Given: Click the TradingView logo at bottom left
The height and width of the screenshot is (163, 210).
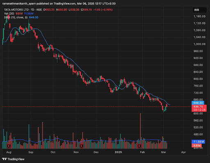Looking at the screenshot, I should tap(13, 159).
